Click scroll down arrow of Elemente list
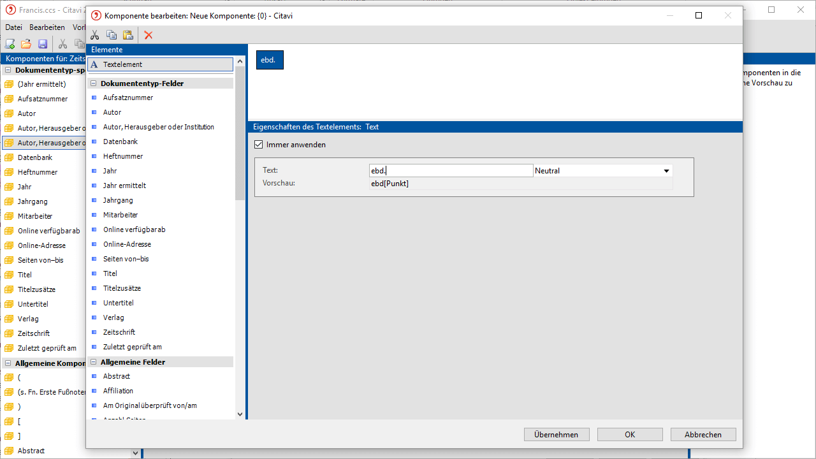Image resolution: width=816 pixels, height=459 pixels. (240, 414)
